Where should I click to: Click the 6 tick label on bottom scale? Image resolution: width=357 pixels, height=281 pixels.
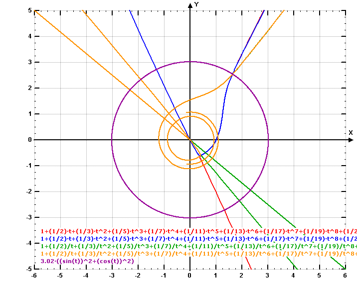click(x=346, y=275)
